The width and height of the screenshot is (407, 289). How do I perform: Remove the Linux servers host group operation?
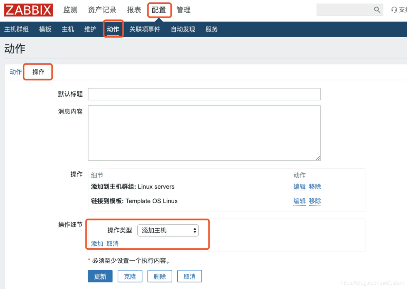315,187
